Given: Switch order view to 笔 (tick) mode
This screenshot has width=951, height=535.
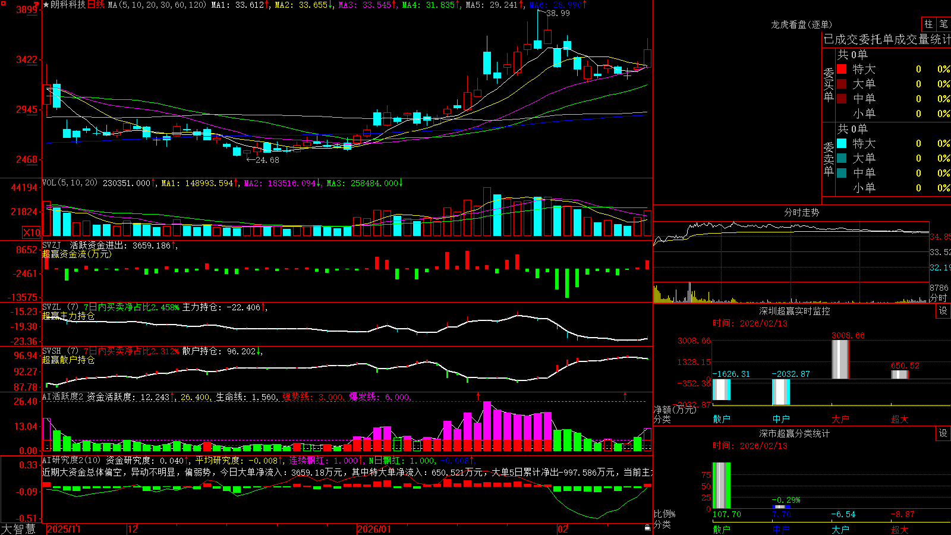Looking at the screenshot, I should [x=943, y=24].
